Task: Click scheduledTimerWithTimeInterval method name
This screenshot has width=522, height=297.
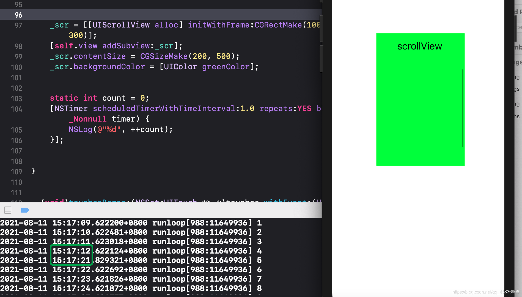Action: 164,108
